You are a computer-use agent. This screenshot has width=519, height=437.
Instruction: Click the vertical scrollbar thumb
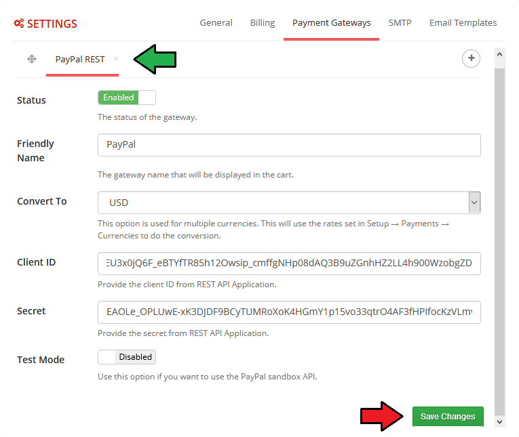(500, 241)
